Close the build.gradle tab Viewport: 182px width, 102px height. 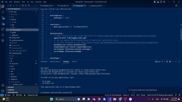85,6
